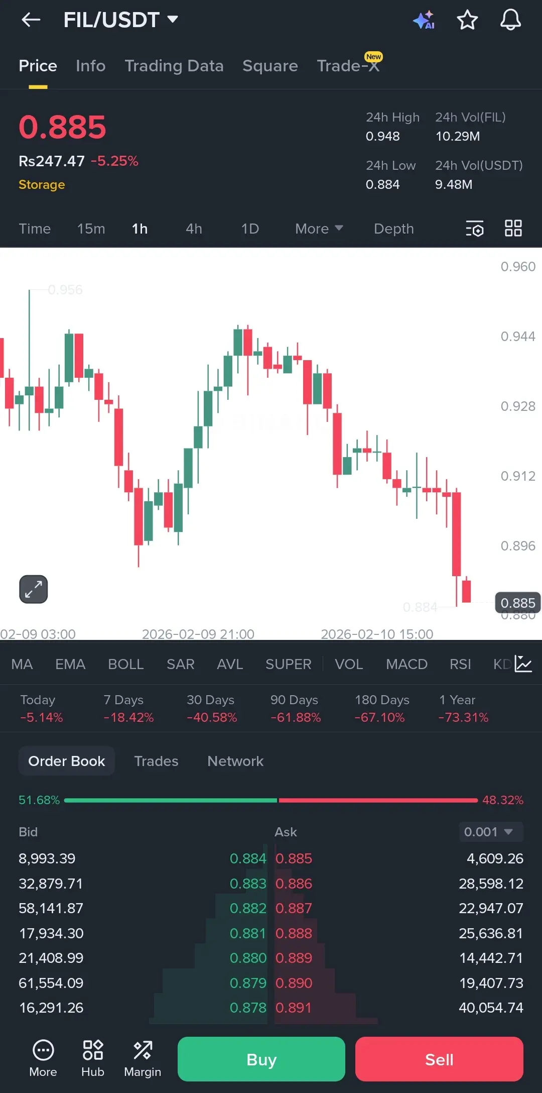Switch to the Trades tab

[156, 761]
